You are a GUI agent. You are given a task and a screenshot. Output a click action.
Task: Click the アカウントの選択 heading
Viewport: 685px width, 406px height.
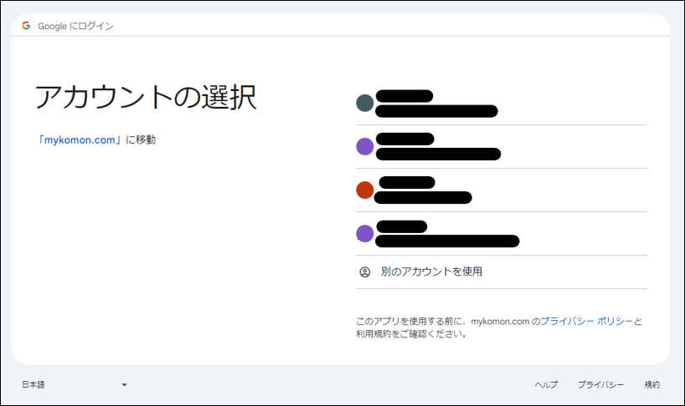pyautogui.click(x=146, y=98)
